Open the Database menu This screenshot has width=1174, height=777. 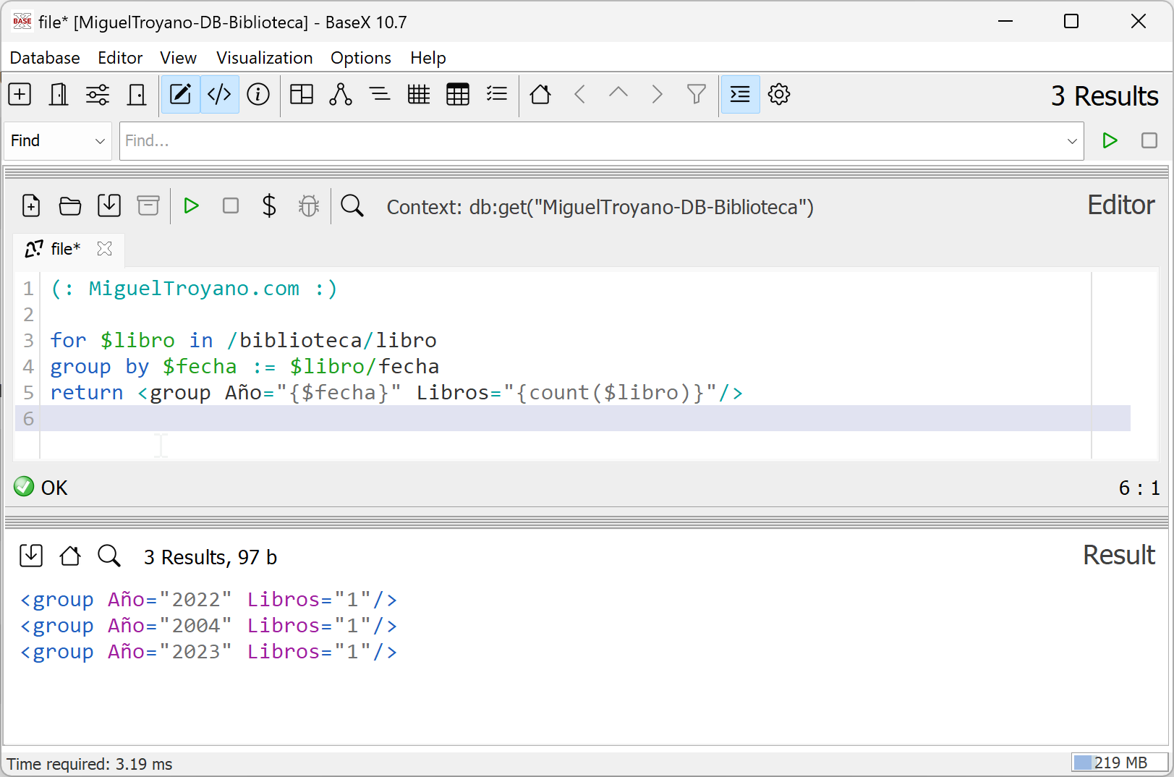[45, 58]
